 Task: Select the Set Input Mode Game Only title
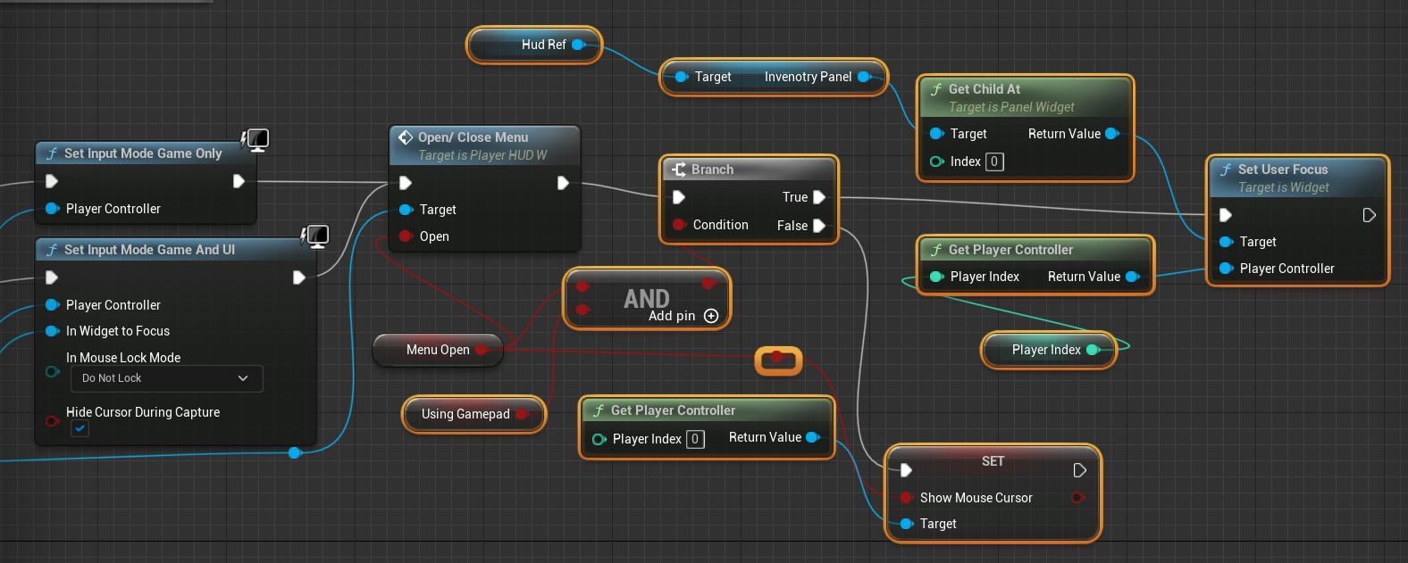(143, 153)
